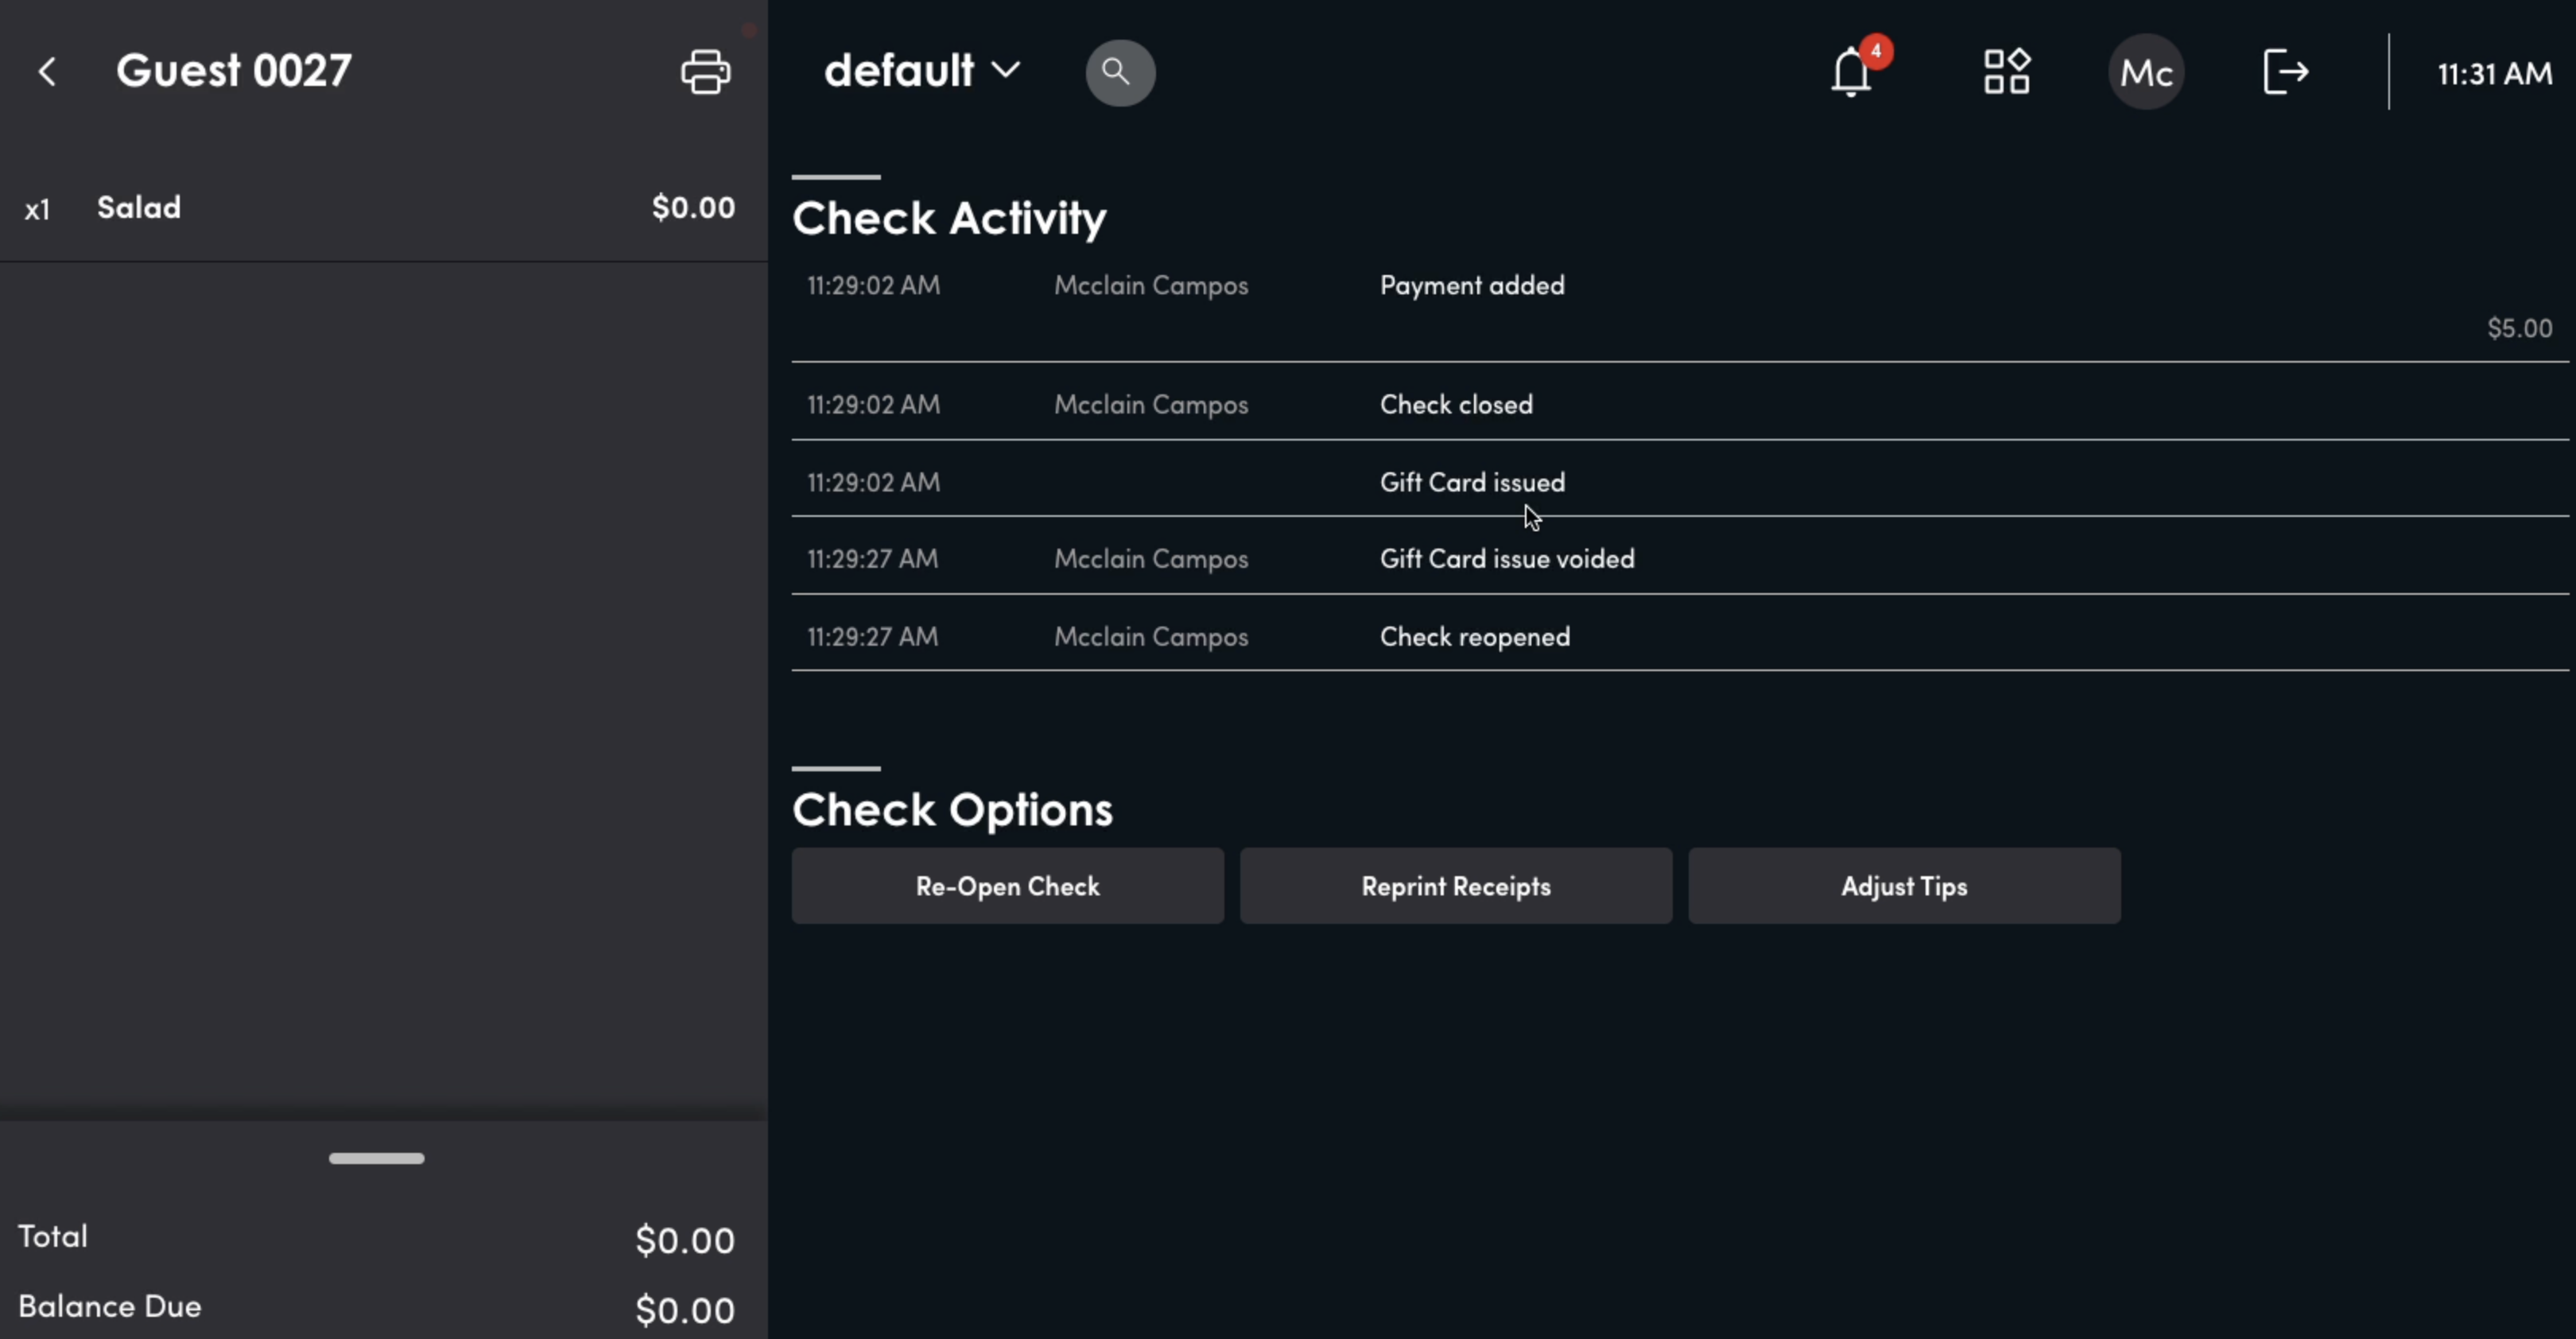
Task: Click Re-Open Check button
Action: (x=1007, y=886)
